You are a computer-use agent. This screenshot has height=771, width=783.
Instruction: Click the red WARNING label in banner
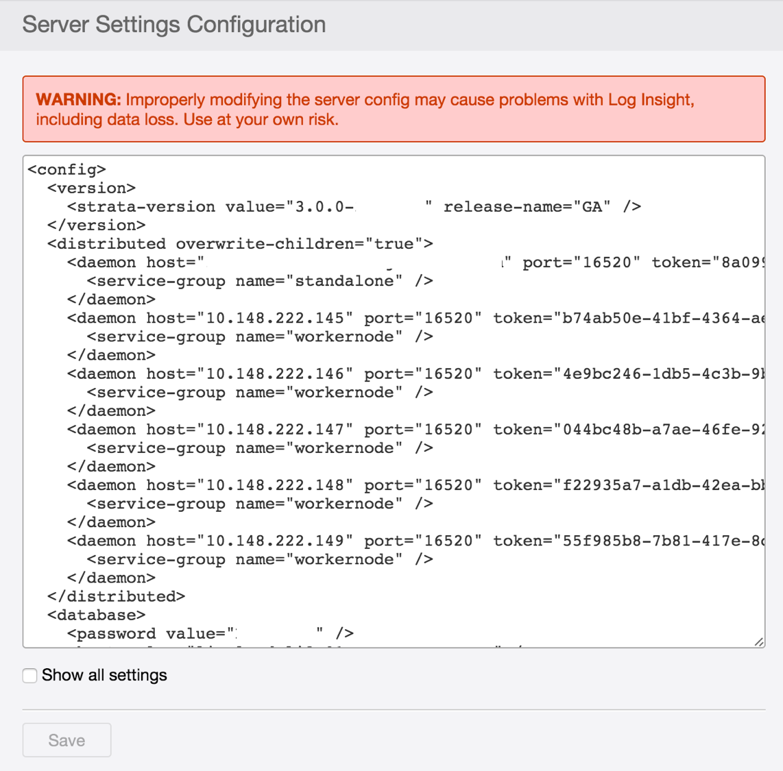[78, 100]
